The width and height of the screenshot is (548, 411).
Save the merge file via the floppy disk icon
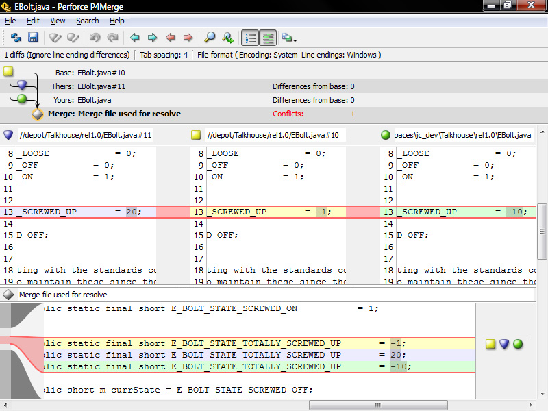[32, 38]
